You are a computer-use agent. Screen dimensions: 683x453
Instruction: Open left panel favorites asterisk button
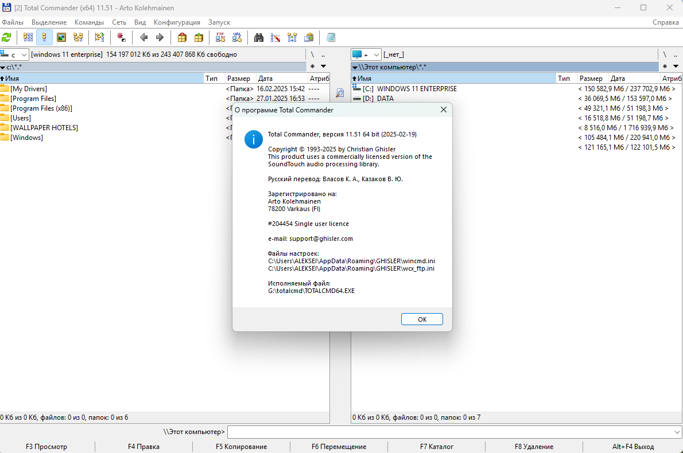click(x=312, y=67)
